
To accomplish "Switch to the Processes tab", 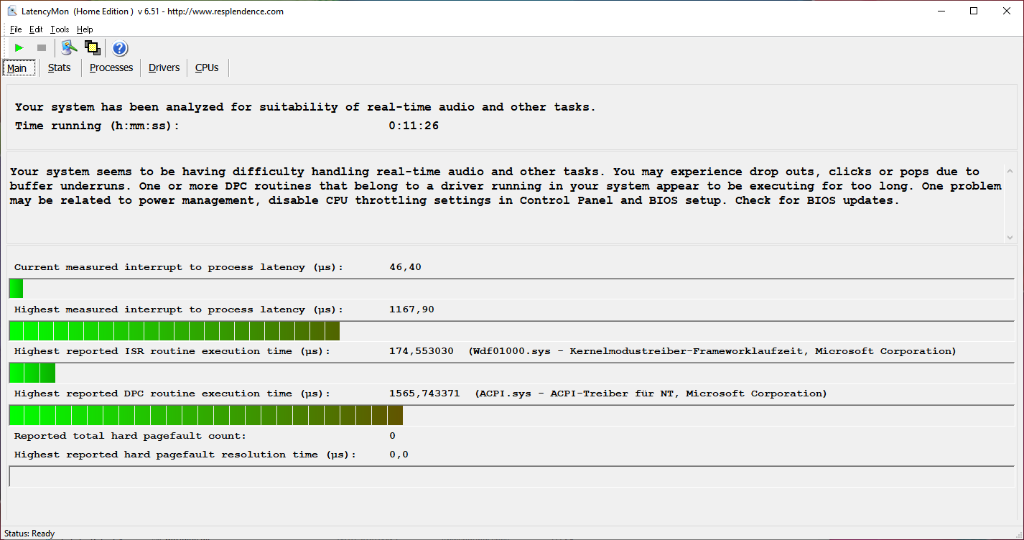I will 111,67.
